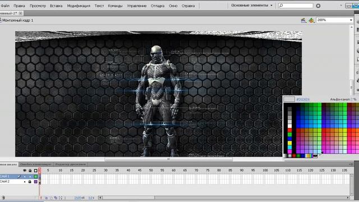Pick the white swatch in the gray column
Image resolution: width=359 pixels, height=202 pixels.
pyautogui.click(x=289, y=126)
